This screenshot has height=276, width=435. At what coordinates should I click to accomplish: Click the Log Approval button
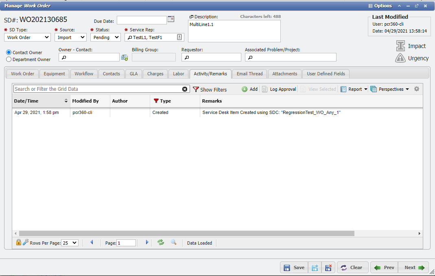pyautogui.click(x=279, y=89)
